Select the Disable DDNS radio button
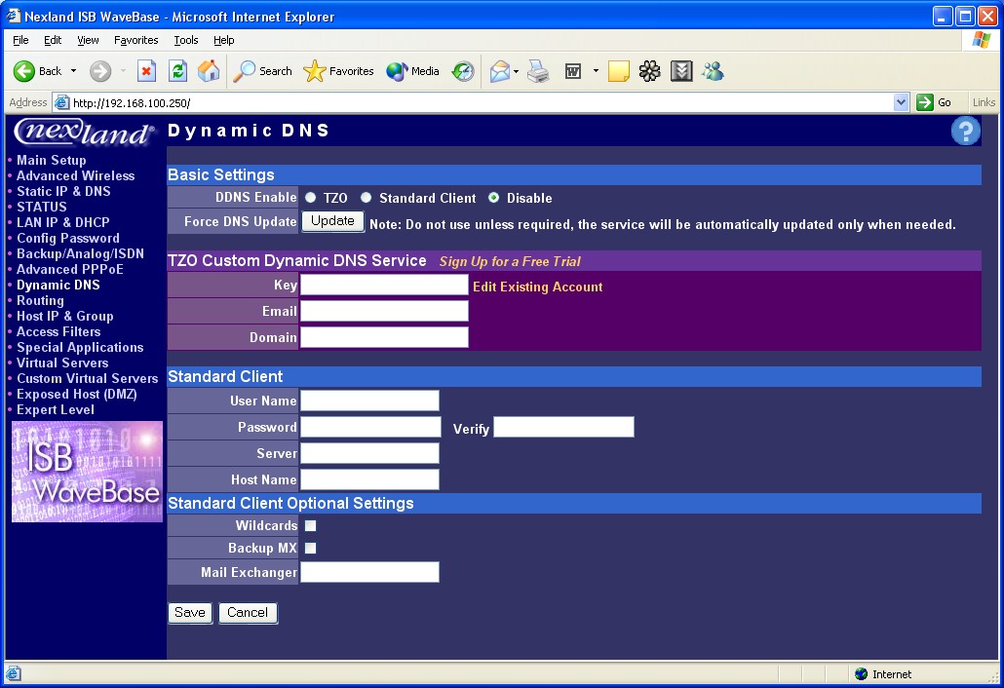 [493, 198]
